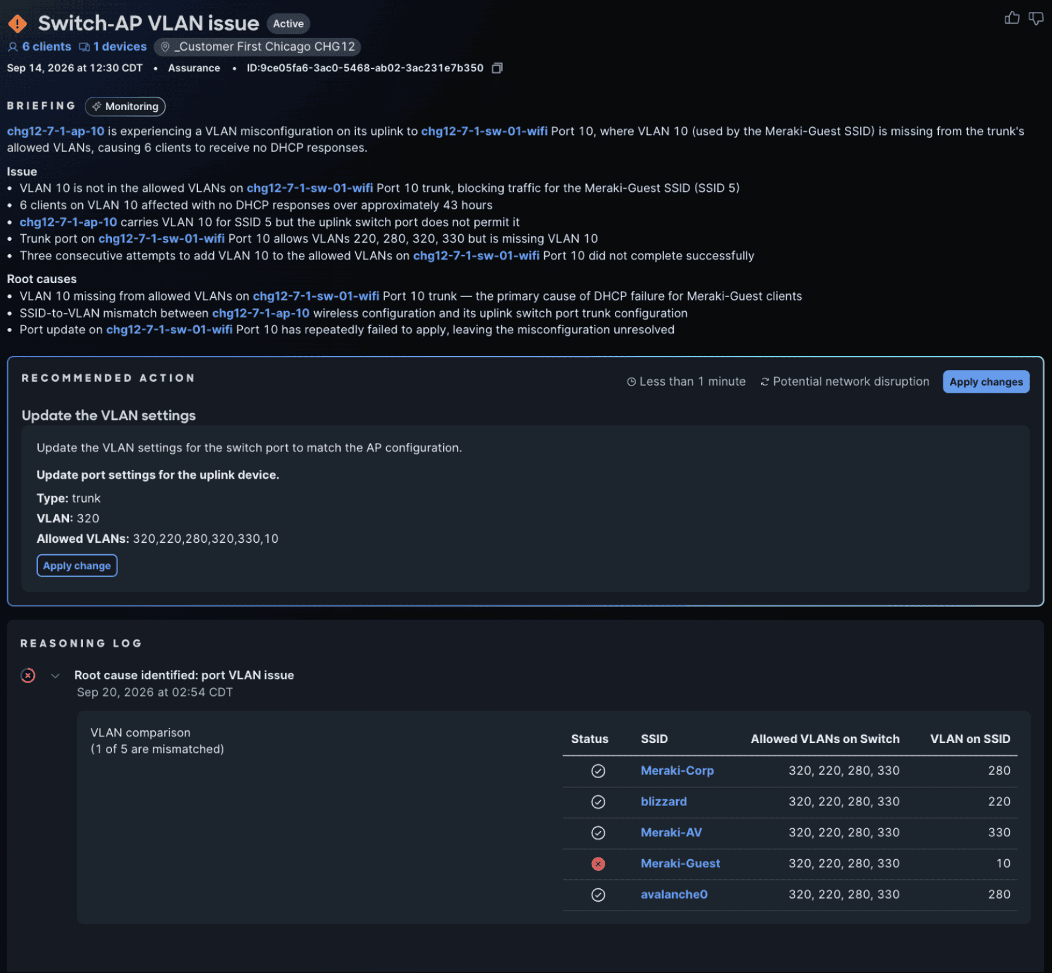Click the check status icon for Meraki-Corp
The height and width of the screenshot is (973, 1052).
coord(598,771)
